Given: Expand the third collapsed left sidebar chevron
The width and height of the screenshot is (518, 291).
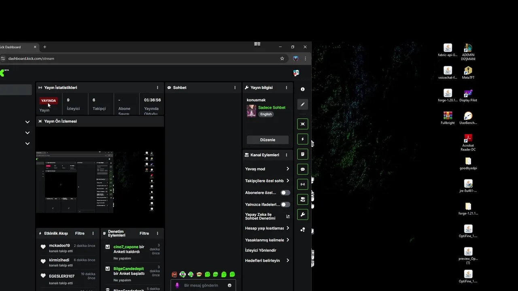Looking at the screenshot, I should [28, 143].
